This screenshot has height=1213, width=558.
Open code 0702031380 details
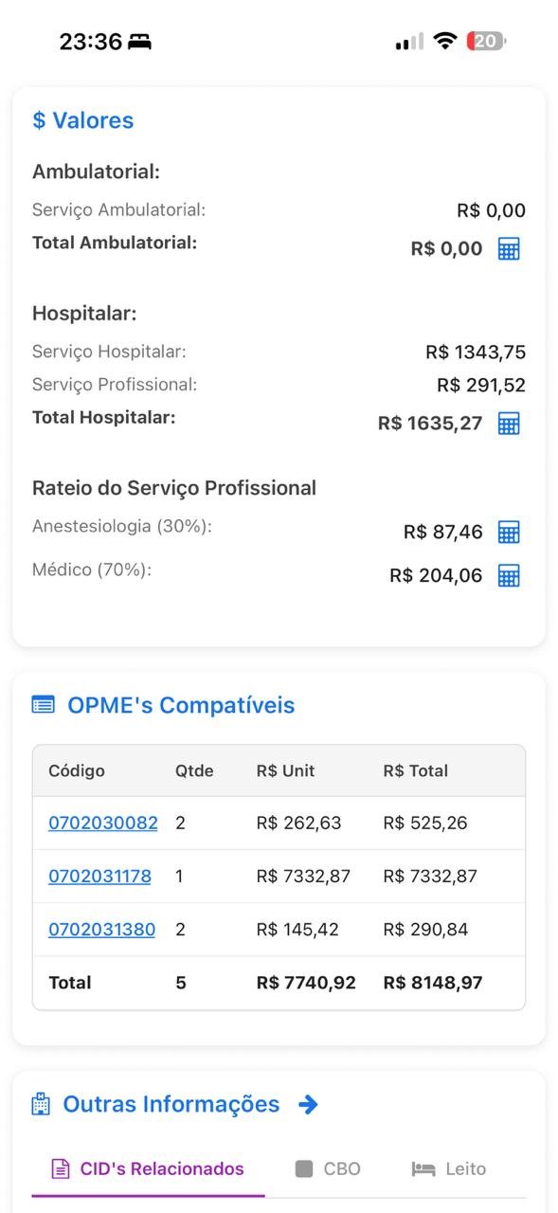(102, 929)
